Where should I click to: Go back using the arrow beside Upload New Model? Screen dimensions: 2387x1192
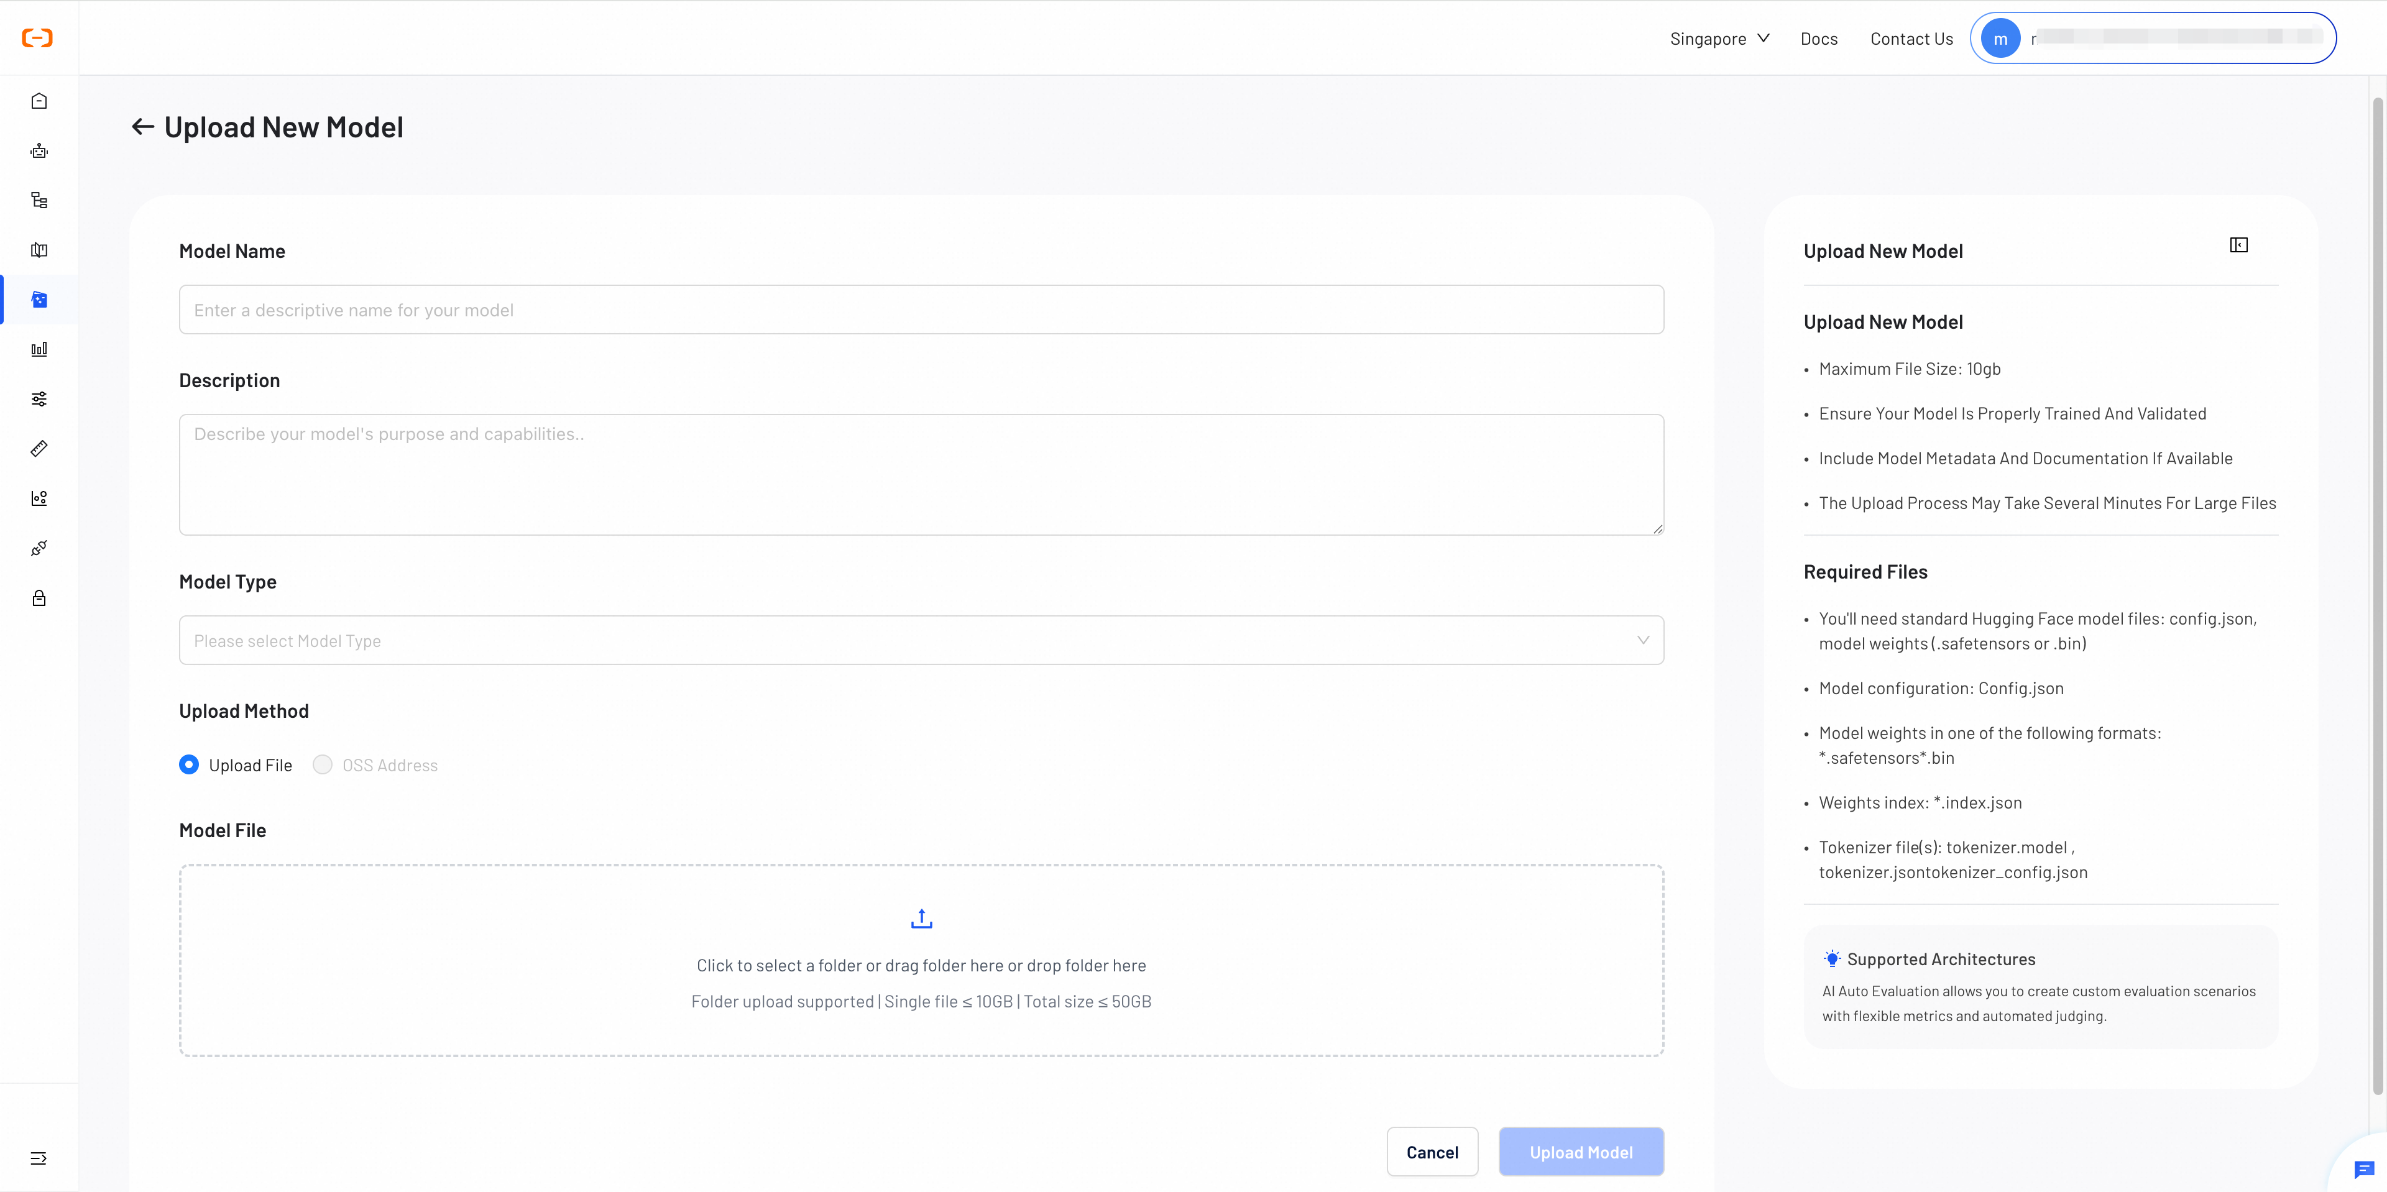(x=143, y=127)
